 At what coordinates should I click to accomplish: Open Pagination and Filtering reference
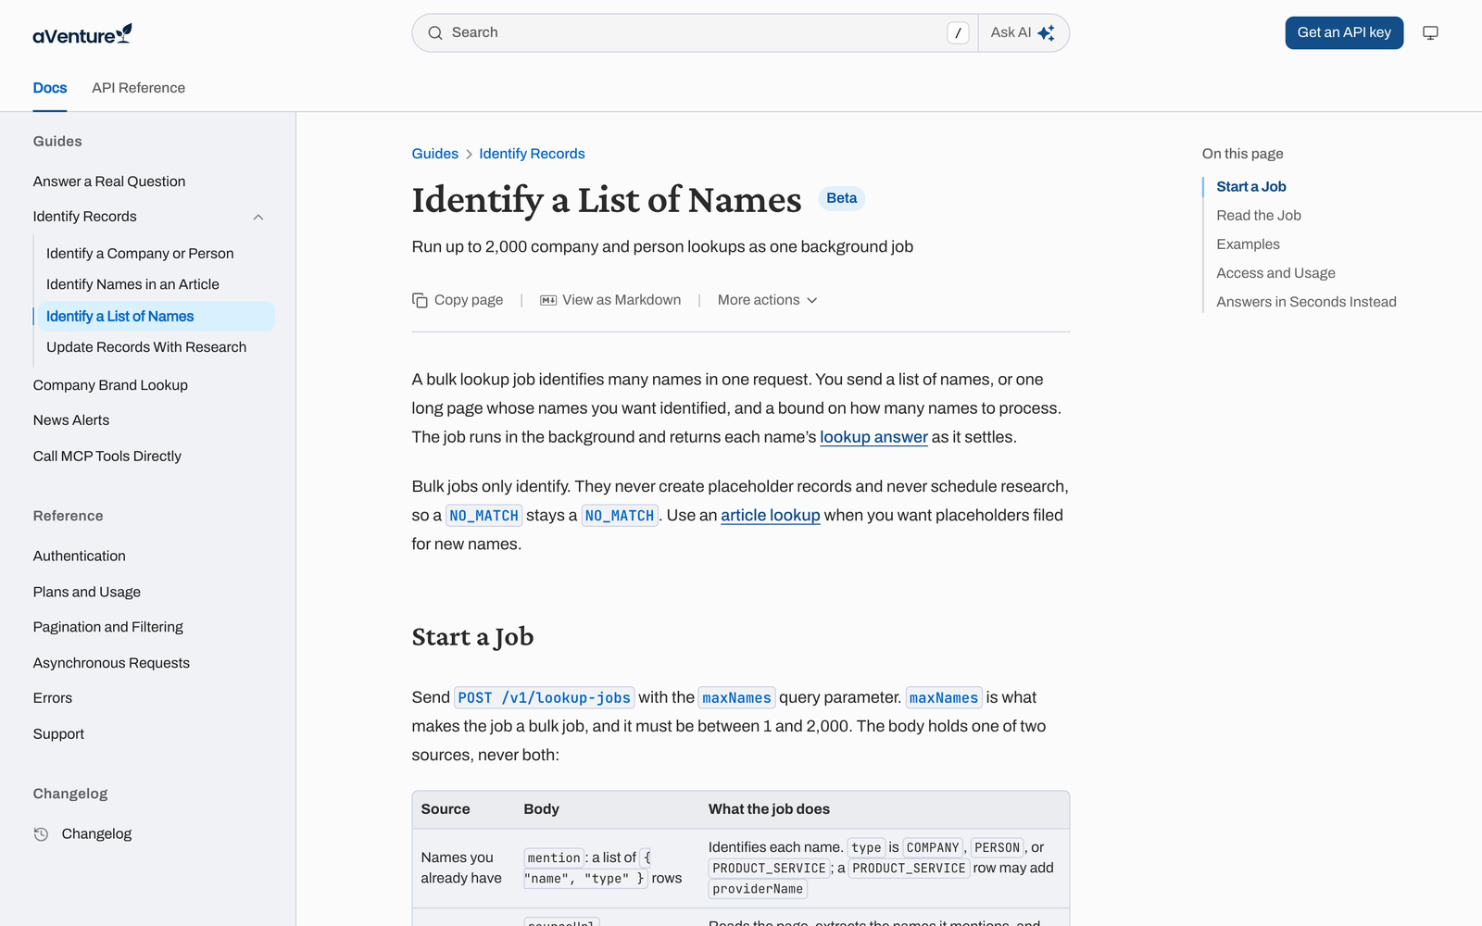(x=108, y=627)
